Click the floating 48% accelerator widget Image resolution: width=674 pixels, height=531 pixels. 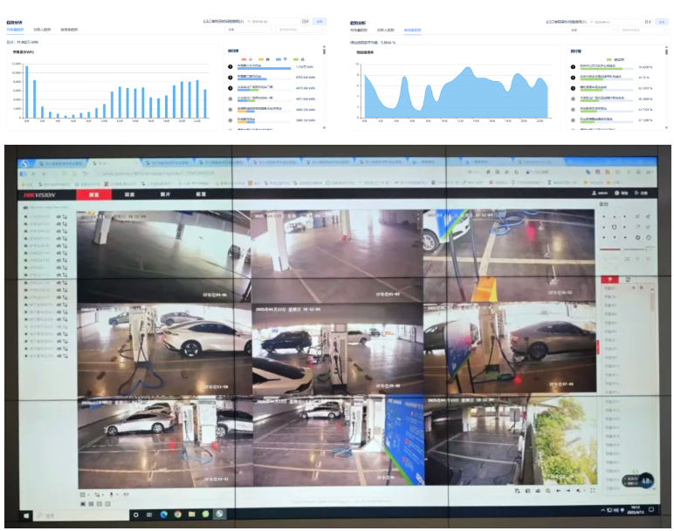640,480
